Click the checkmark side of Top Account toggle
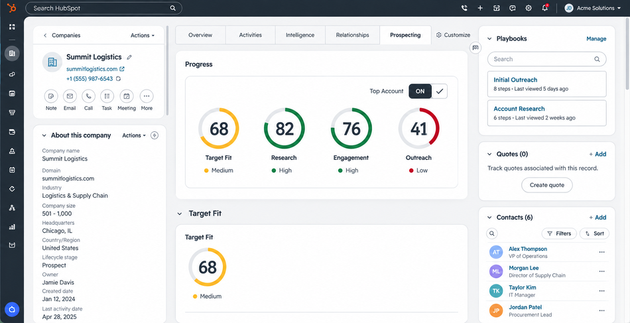Image resolution: width=630 pixels, height=323 pixels. tap(440, 91)
